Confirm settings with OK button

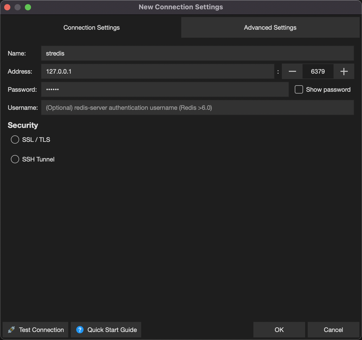pyautogui.click(x=279, y=330)
